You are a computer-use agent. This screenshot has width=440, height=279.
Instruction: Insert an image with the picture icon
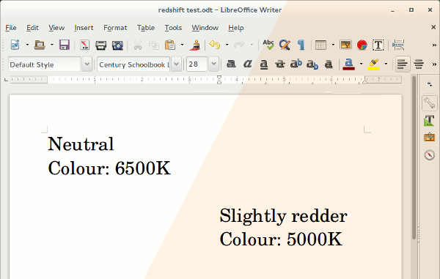point(345,45)
